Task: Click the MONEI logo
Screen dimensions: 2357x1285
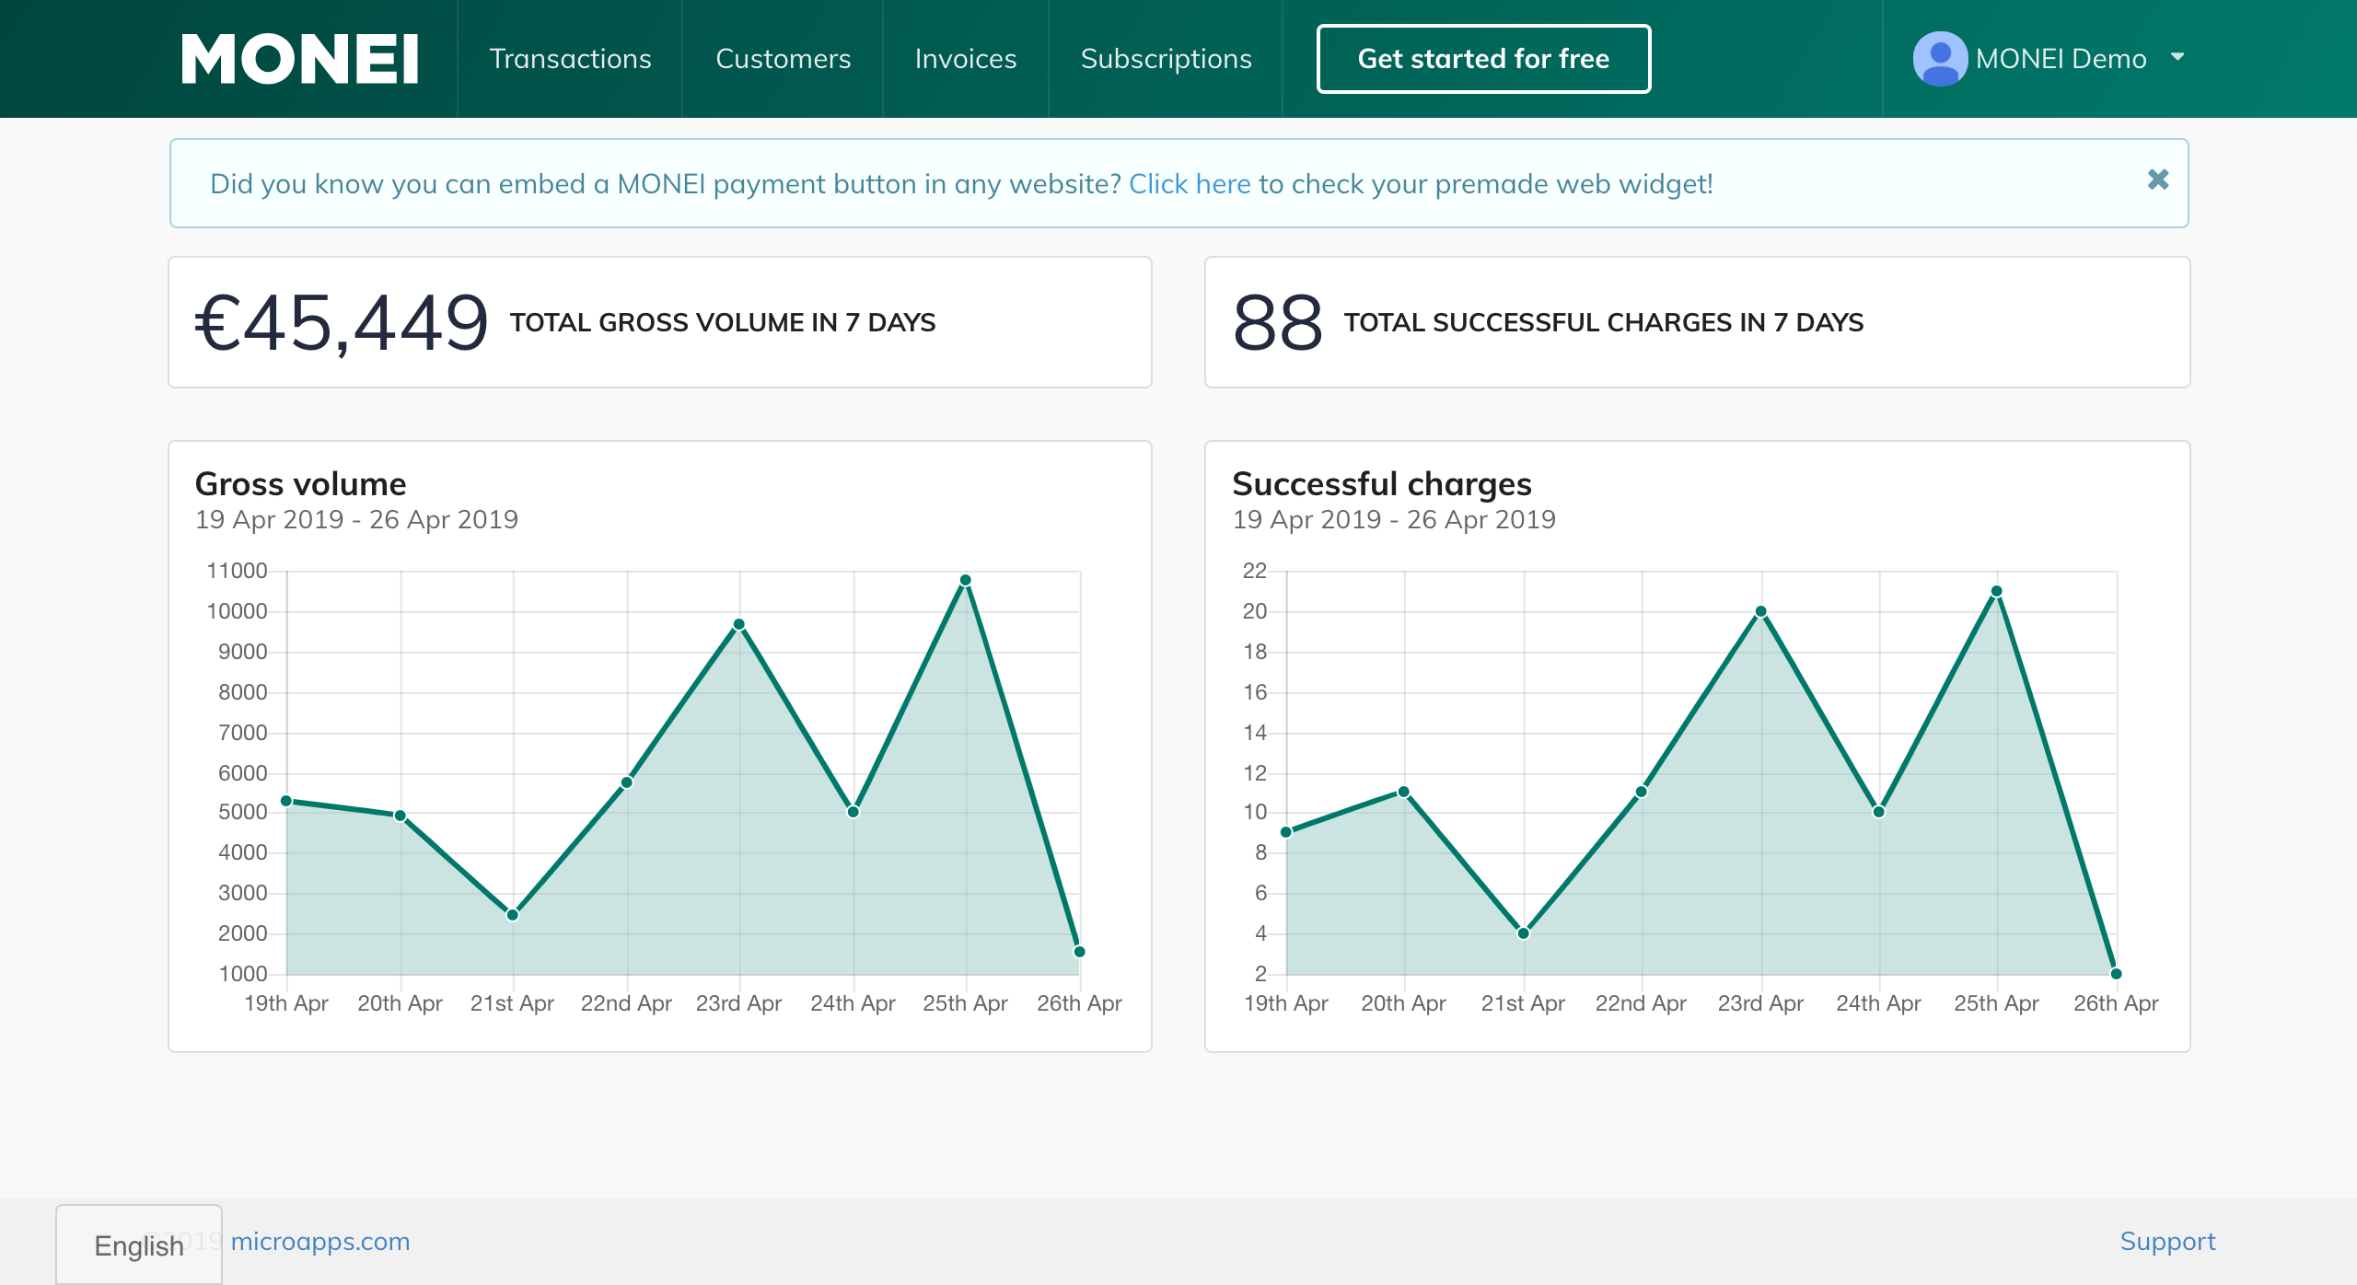Action: (x=300, y=59)
